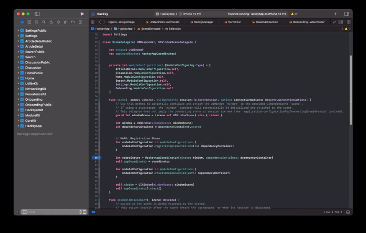Expand the NetworkingKit package
The width and height of the screenshot is (366, 233).
(18, 89)
